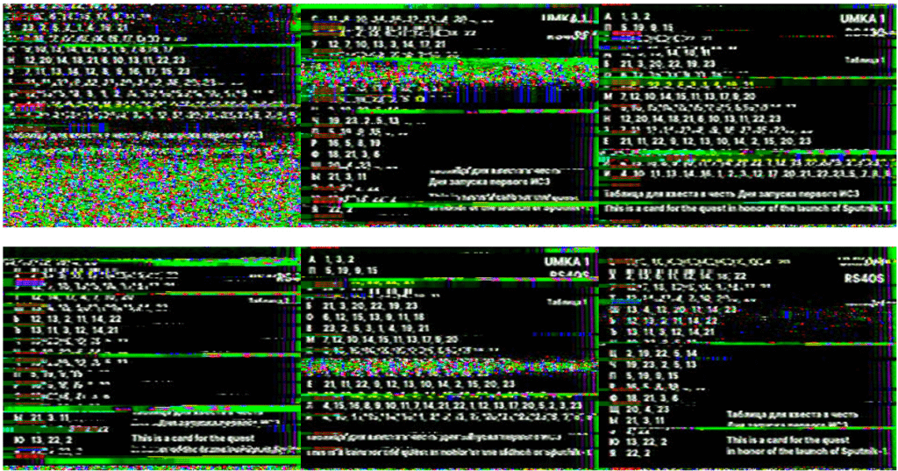Viewport: 898px width, 471px height.
Task: Click the UMKA 1 label in bottom-middle image
Action: [564, 261]
